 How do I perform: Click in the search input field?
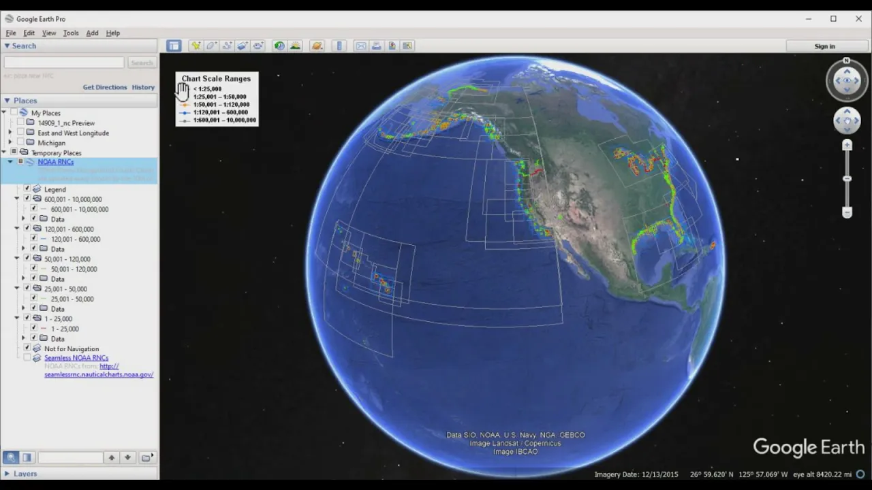coord(64,63)
